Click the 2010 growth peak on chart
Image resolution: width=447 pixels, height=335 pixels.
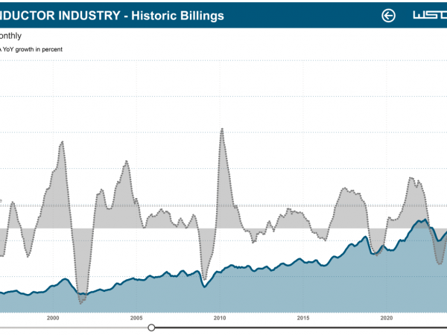click(x=222, y=130)
